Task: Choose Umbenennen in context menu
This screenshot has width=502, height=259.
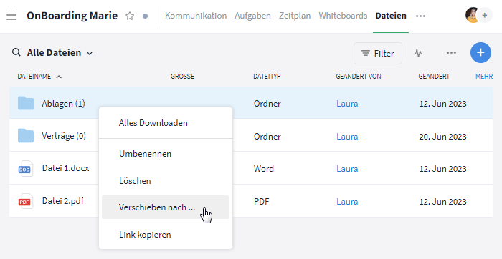Action: [145, 154]
